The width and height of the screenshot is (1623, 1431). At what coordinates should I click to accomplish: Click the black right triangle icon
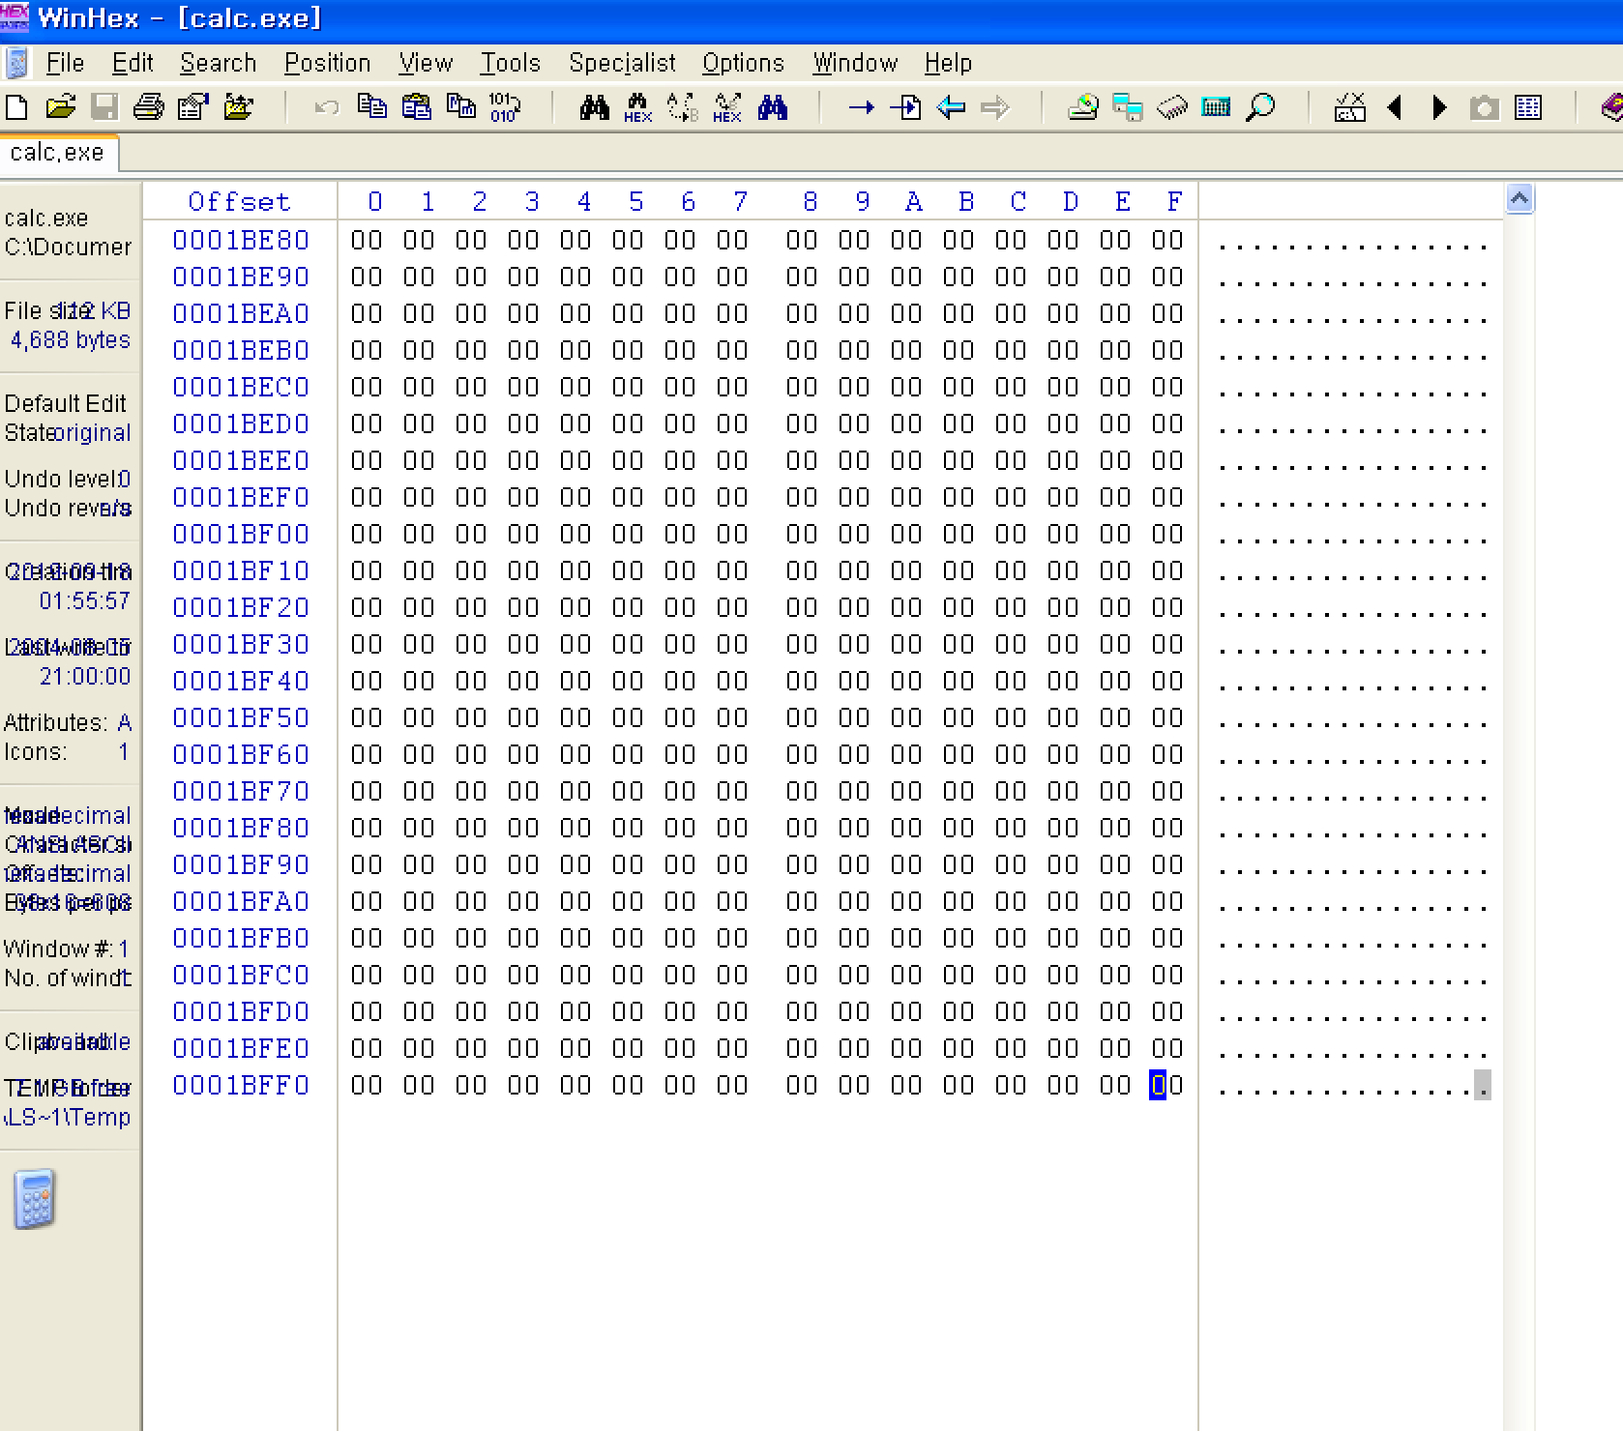click(1439, 107)
